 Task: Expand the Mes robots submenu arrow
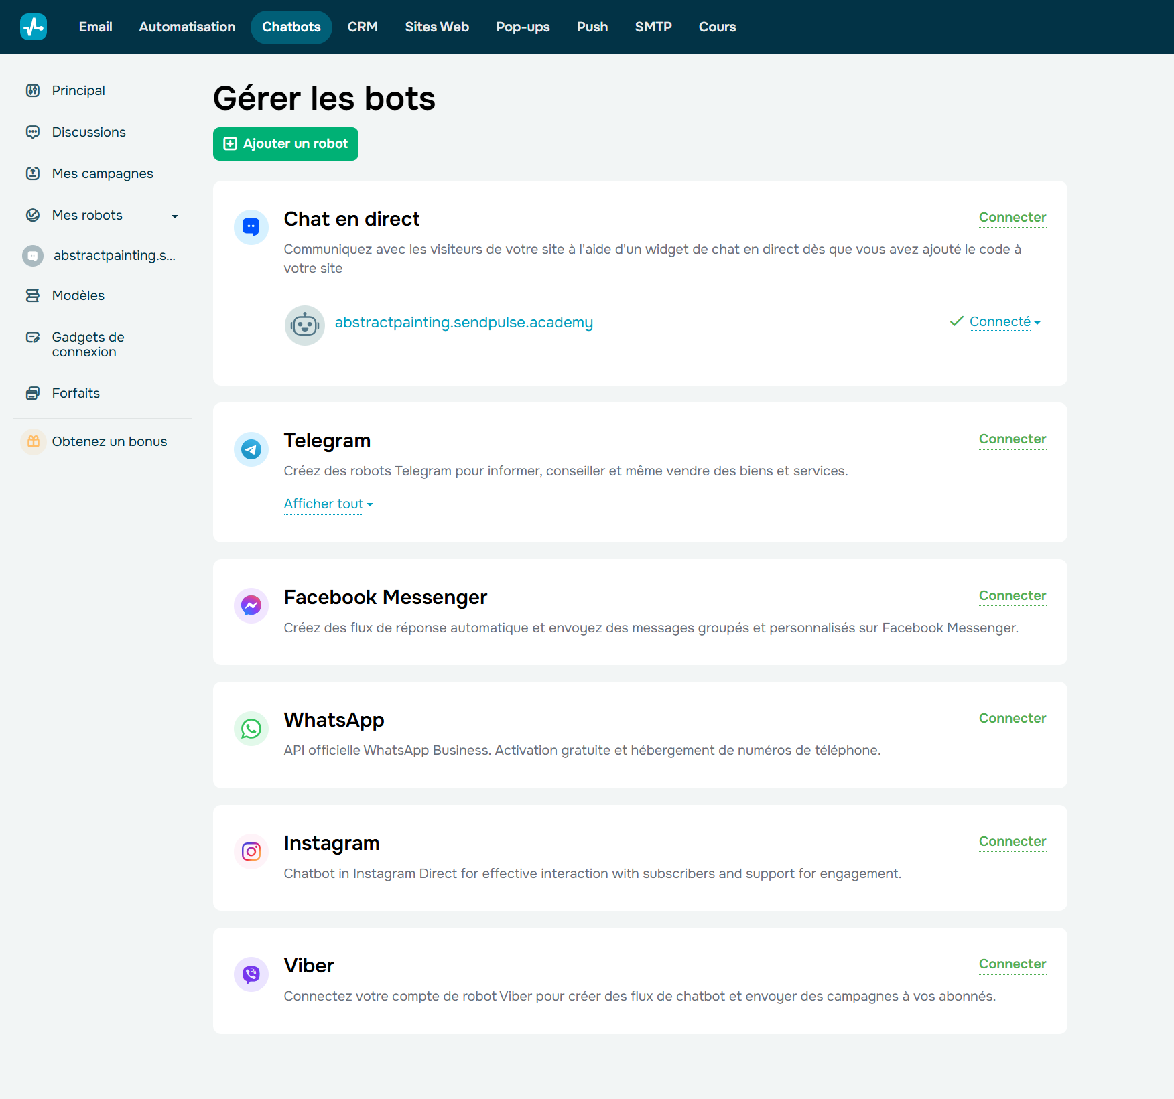tap(175, 216)
